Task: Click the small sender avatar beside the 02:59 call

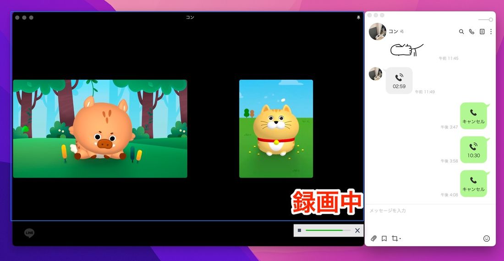Action: coord(375,74)
